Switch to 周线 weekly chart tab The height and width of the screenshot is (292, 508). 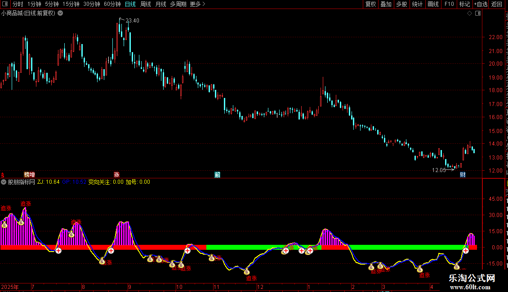[146, 4]
